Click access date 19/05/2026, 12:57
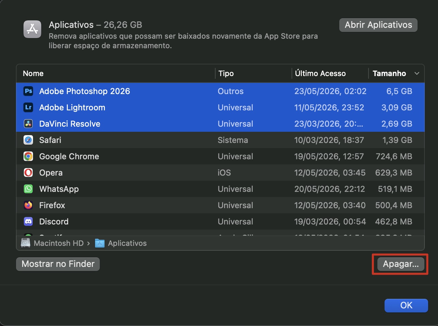The height and width of the screenshot is (326, 438). (329, 156)
